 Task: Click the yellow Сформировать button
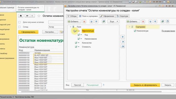28,32
